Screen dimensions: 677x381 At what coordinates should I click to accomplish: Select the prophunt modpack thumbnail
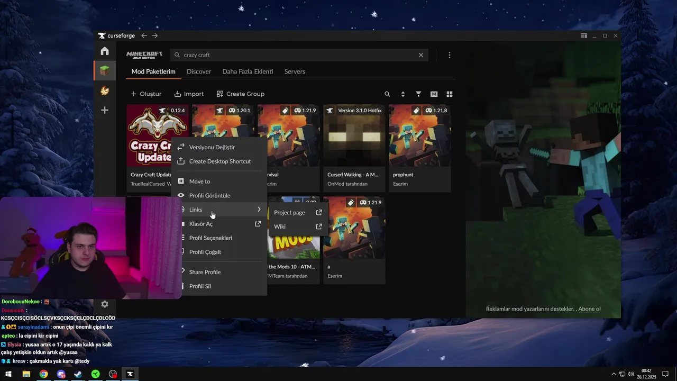click(419, 135)
